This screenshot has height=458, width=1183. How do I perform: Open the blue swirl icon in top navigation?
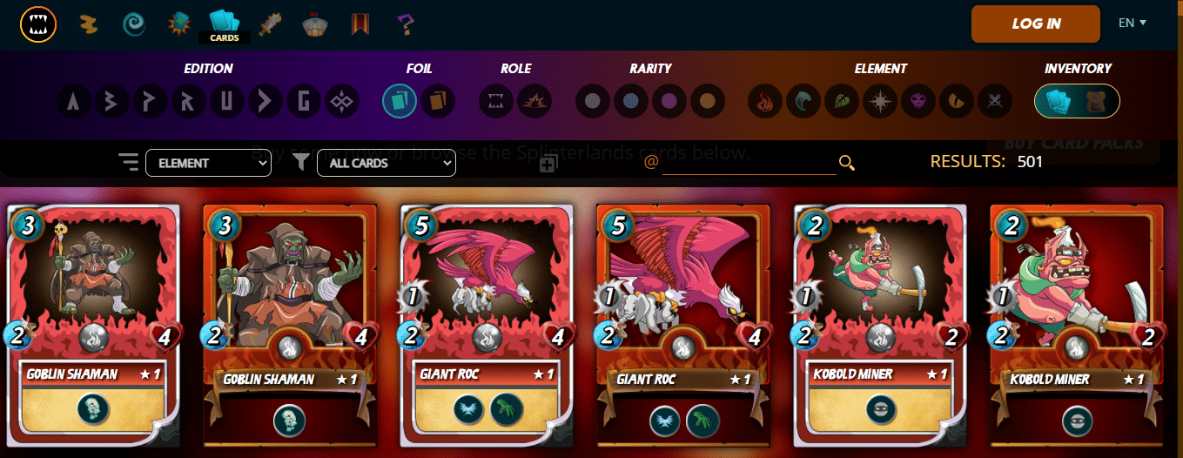click(135, 24)
